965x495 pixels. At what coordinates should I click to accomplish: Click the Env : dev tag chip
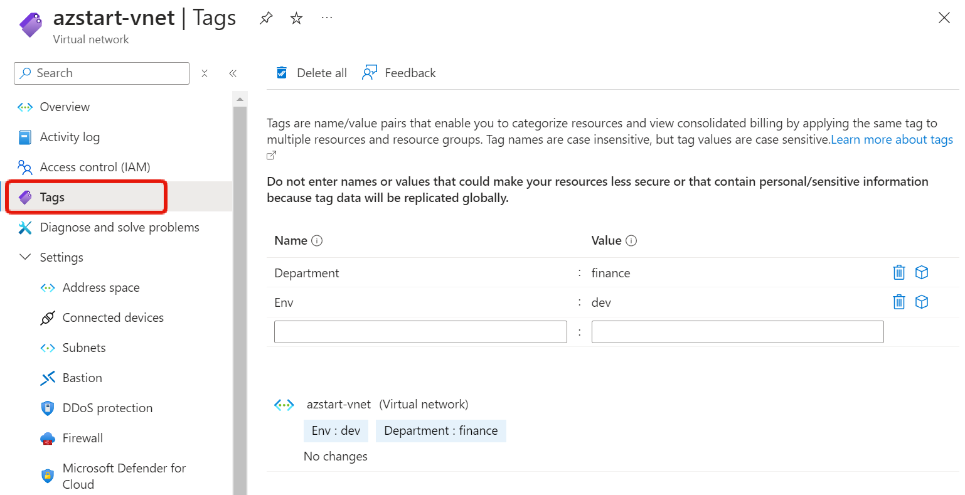[336, 431]
